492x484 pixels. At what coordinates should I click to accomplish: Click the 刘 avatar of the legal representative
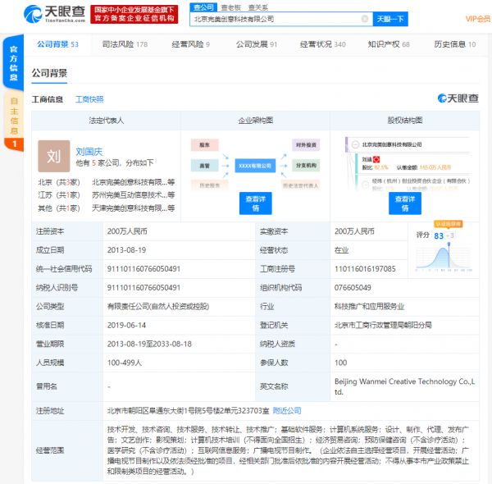point(53,156)
